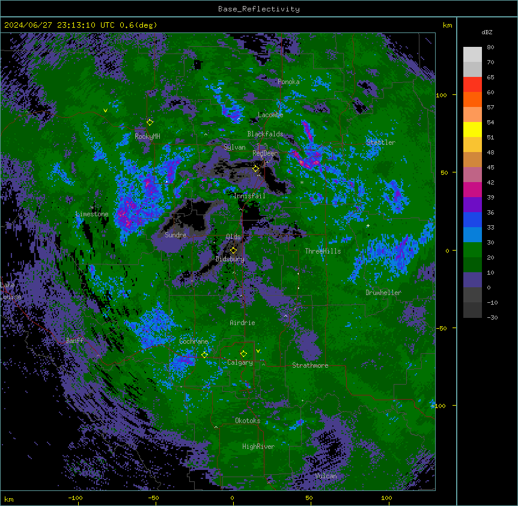Image resolution: width=518 pixels, height=506 pixels.
Task: Click the 2024/06/27 23:13:10 UTC timestamp
Action: point(59,25)
